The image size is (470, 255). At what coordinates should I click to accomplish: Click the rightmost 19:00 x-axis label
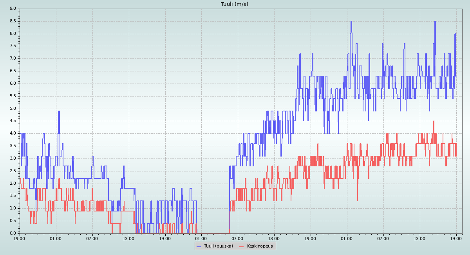(456, 238)
